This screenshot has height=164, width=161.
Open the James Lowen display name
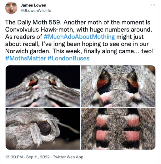(x=34, y=5)
